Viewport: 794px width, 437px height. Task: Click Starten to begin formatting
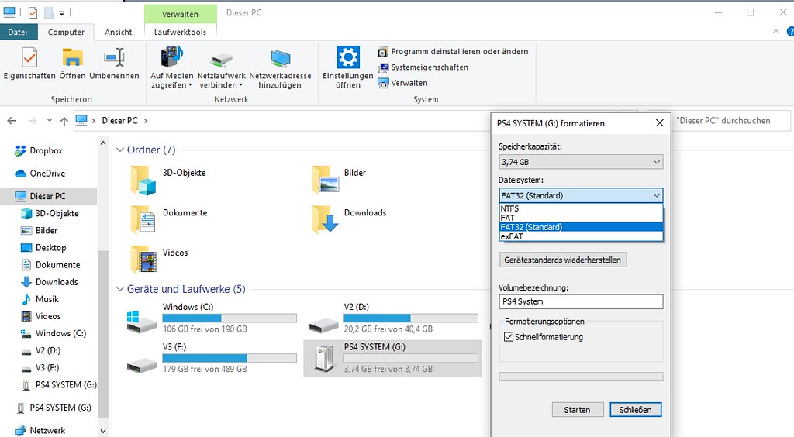[577, 410]
